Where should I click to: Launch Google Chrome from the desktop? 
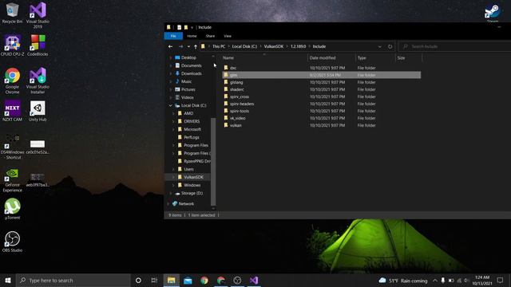click(13, 81)
